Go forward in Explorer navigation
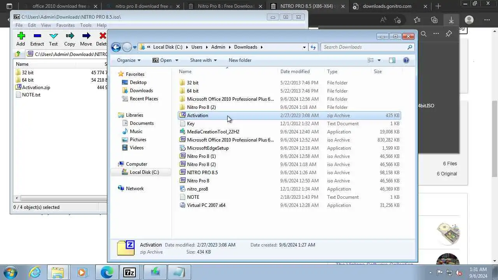 pos(127,47)
